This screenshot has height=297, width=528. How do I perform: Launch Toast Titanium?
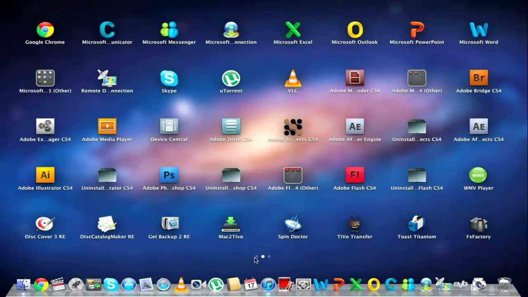click(x=417, y=224)
